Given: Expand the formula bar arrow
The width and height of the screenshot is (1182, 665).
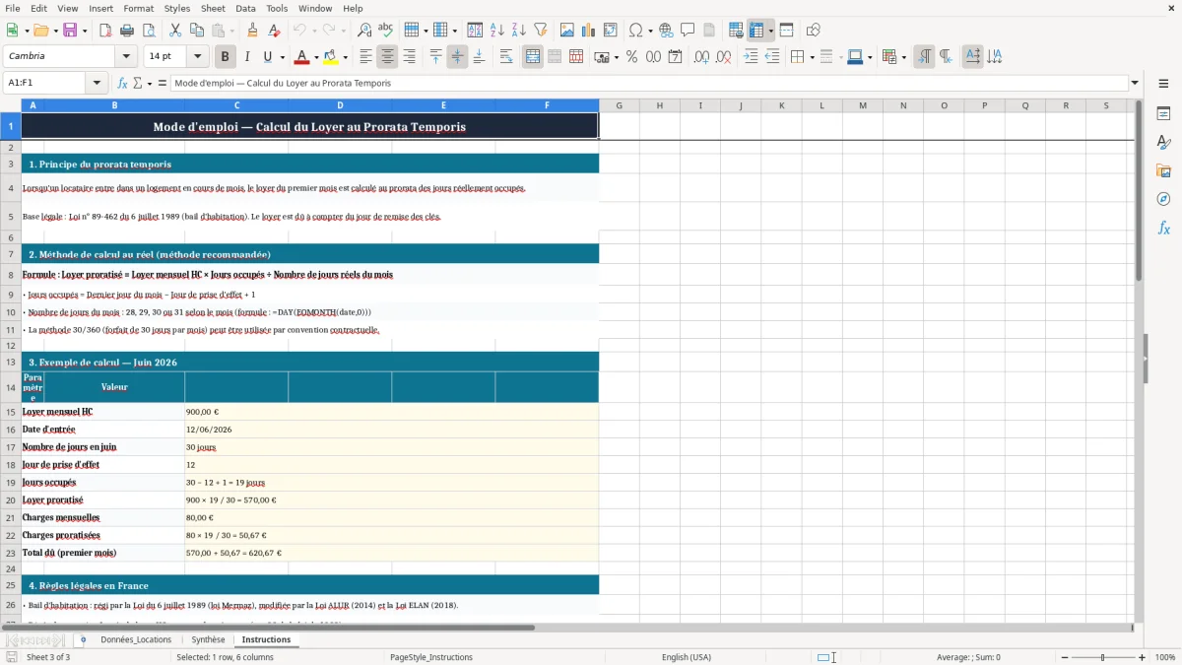Looking at the screenshot, I should coord(1135,83).
